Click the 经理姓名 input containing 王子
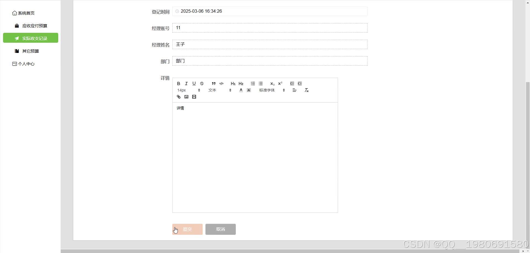530x253 pixels. [270, 44]
